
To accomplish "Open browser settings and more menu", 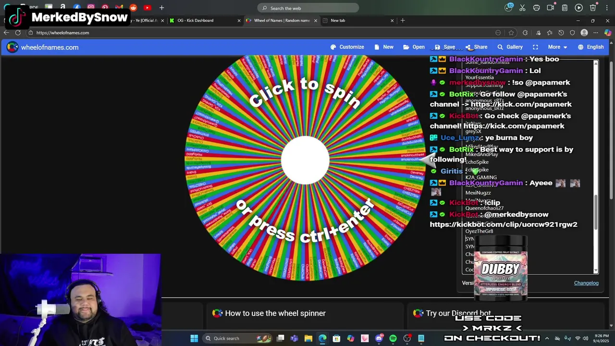I will (596, 33).
